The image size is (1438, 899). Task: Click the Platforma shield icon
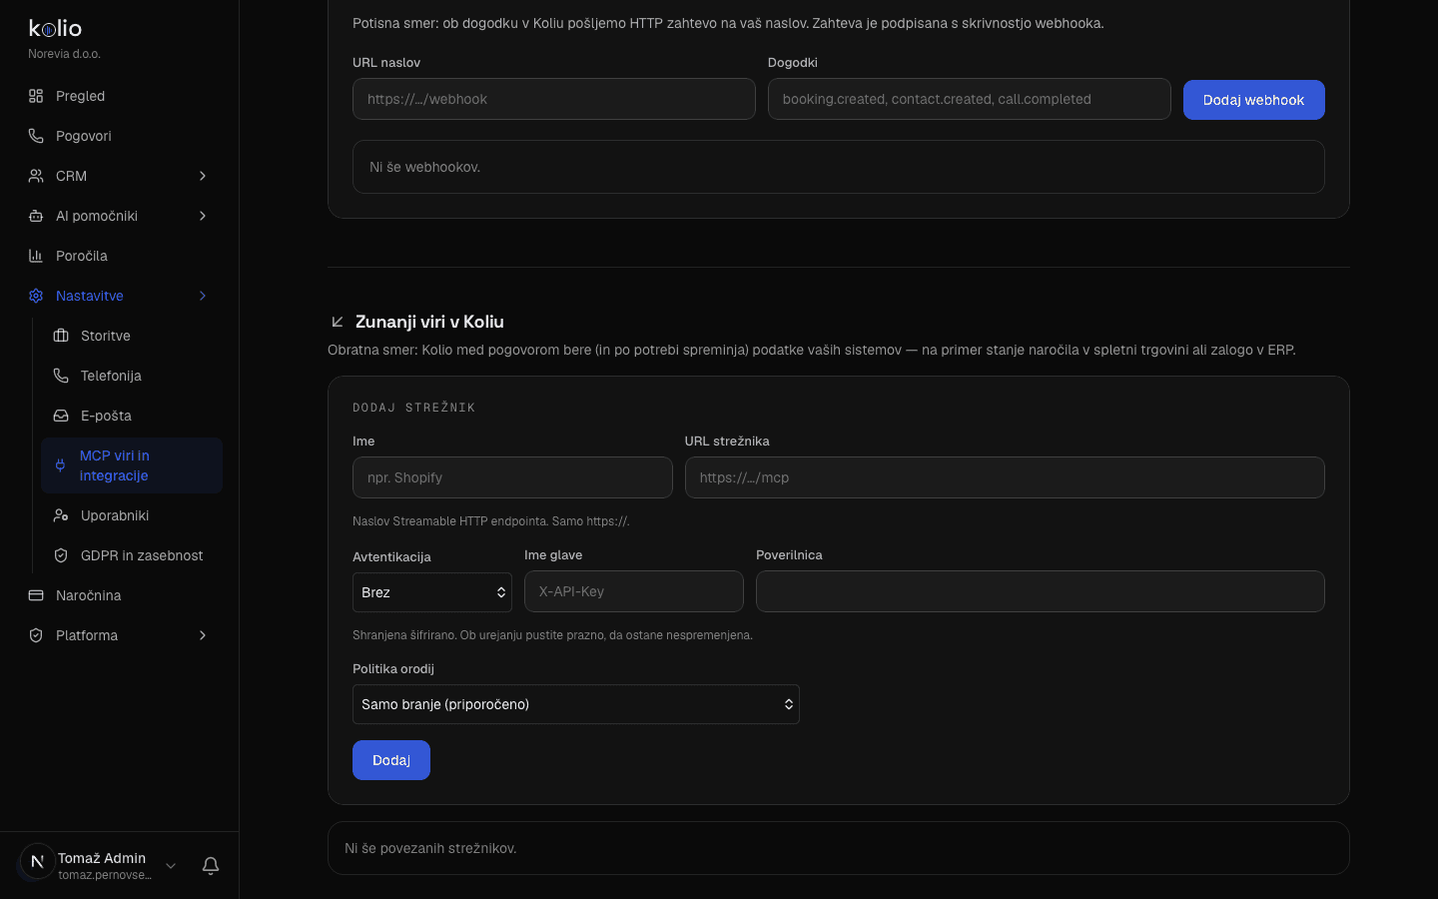[x=36, y=635]
